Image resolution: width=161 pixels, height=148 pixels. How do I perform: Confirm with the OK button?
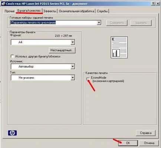tap(128, 143)
